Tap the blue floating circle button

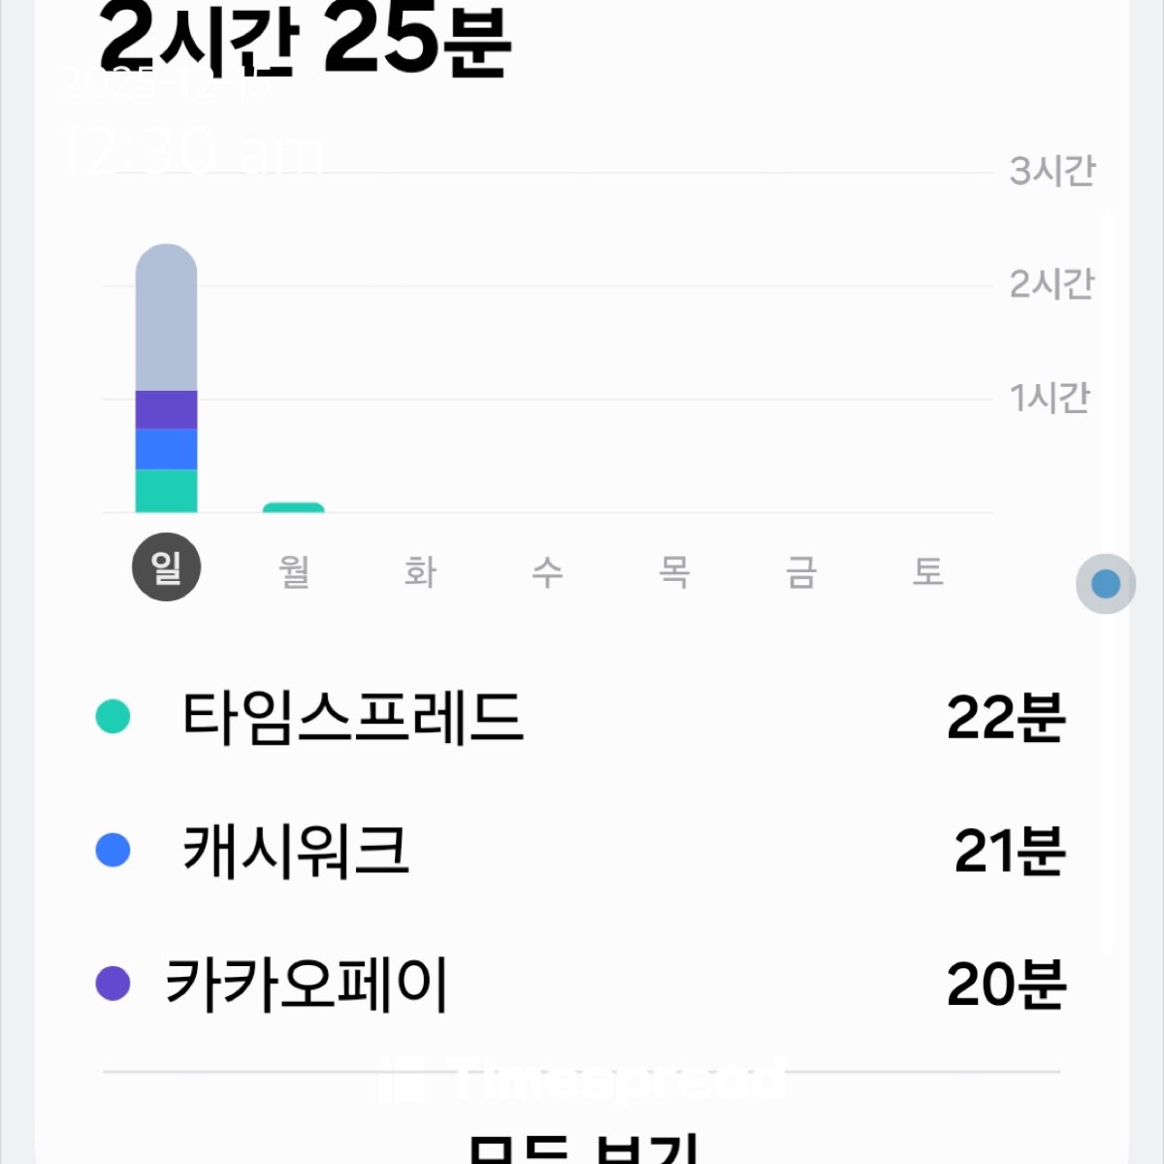(1106, 584)
